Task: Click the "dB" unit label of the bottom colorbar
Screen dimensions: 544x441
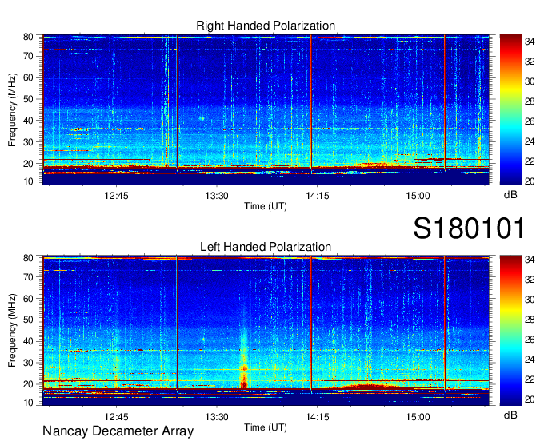Action: pyautogui.click(x=510, y=415)
